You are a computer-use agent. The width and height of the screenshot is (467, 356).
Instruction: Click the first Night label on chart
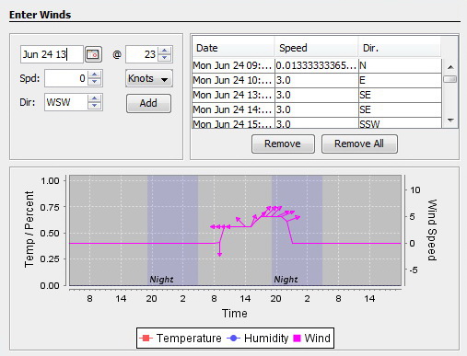(161, 280)
